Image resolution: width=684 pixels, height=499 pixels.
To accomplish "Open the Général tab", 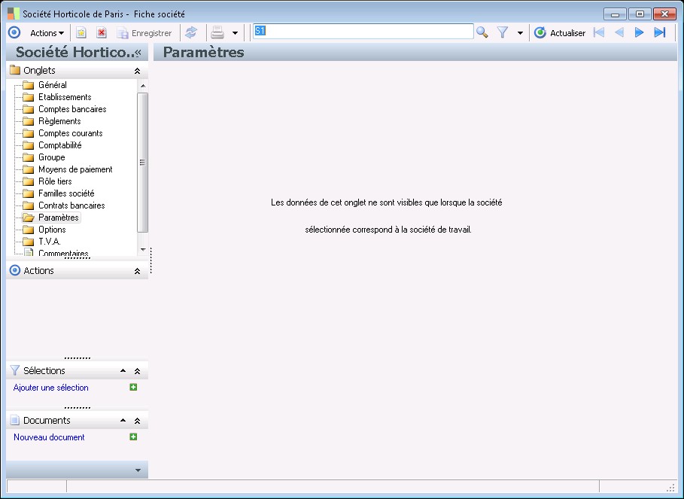I will click(53, 85).
